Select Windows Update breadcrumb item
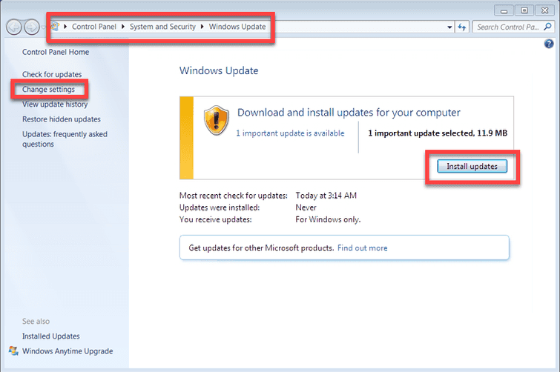The width and height of the screenshot is (560, 372). pyautogui.click(x=237, y=27)
